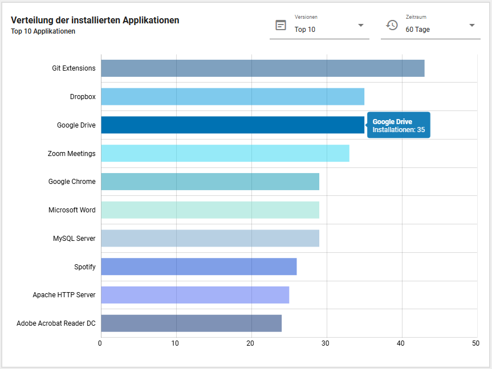This screenshot has width=492, height=369.
Task: Click the 'Adobe Acrobat Reader DC' label
Action: click(x=56, y=323)
